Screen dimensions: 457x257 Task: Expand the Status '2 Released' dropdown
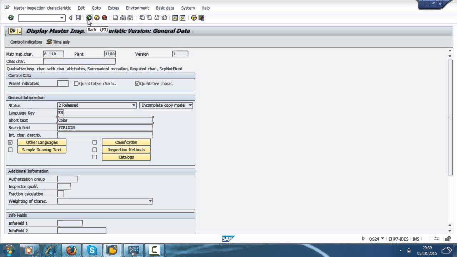134,105
